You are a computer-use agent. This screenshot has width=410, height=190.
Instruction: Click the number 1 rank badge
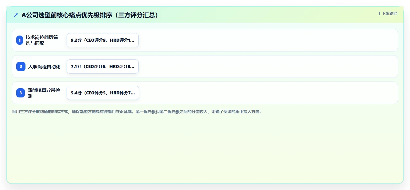coord(20,40)
